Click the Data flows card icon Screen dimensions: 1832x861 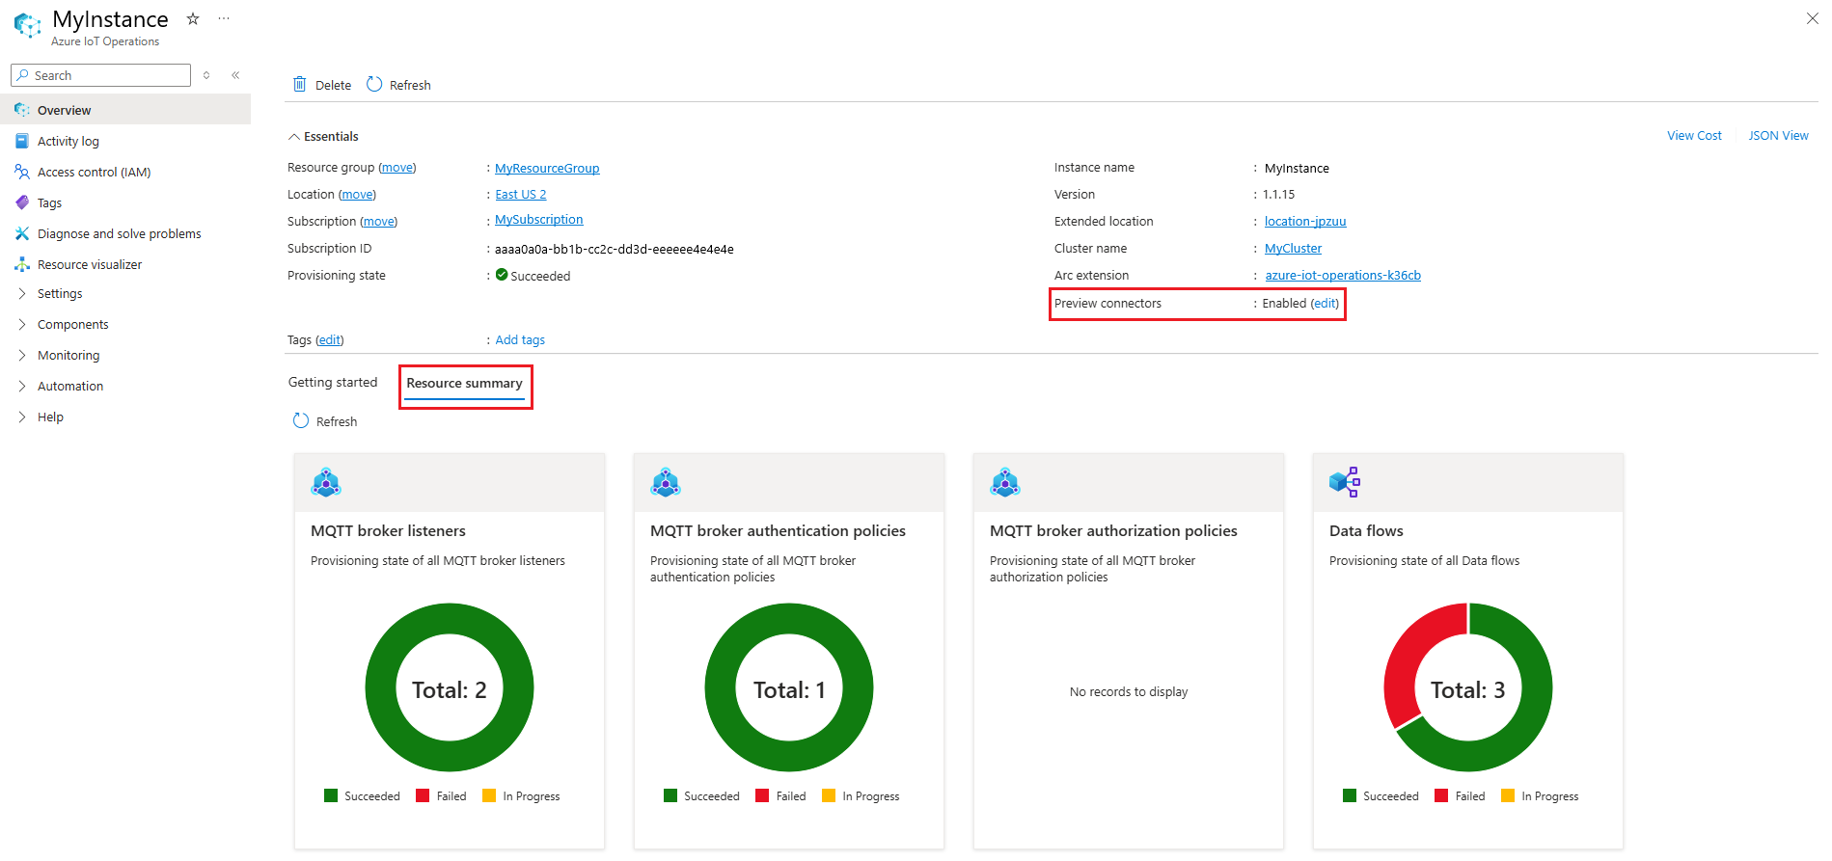tap(1345, 482)
